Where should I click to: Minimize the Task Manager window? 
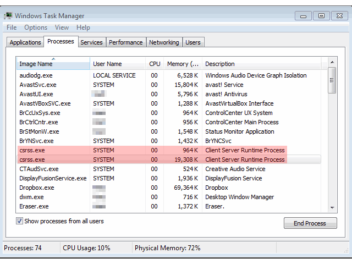(x=303, y=16)
